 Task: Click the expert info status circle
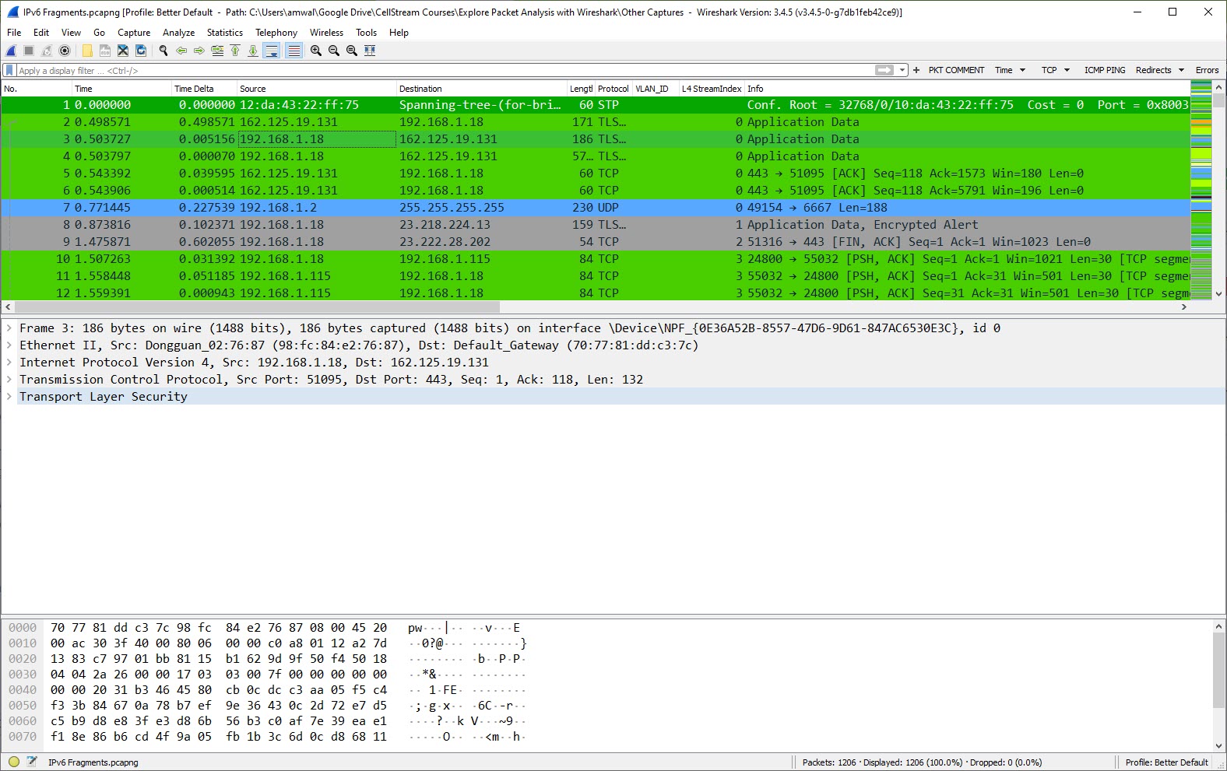click(x=14, y=762)
